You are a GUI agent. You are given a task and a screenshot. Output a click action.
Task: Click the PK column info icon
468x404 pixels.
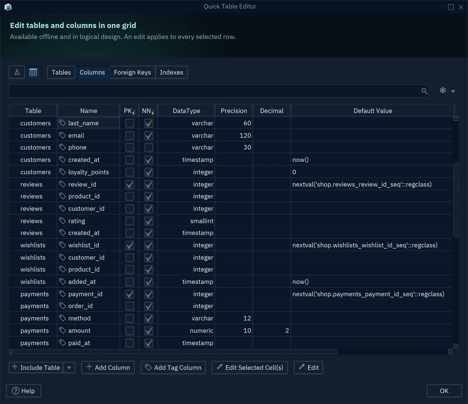tap(134, 112)
